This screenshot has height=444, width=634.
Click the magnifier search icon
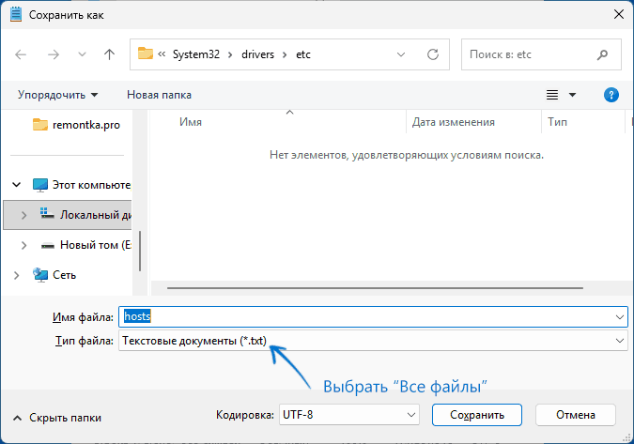[602, 54]
